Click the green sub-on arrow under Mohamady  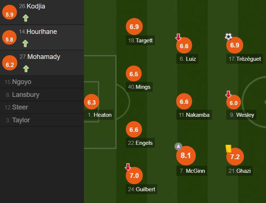(26, 68)
